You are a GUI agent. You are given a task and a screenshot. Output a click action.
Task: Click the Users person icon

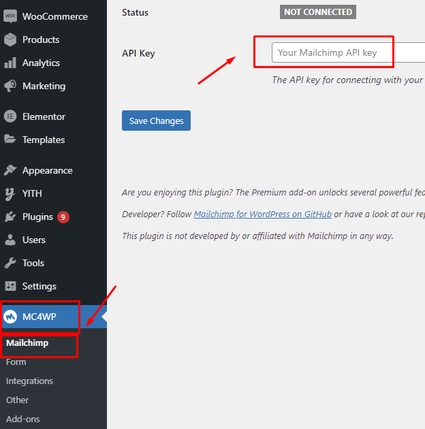pos(10,240)
